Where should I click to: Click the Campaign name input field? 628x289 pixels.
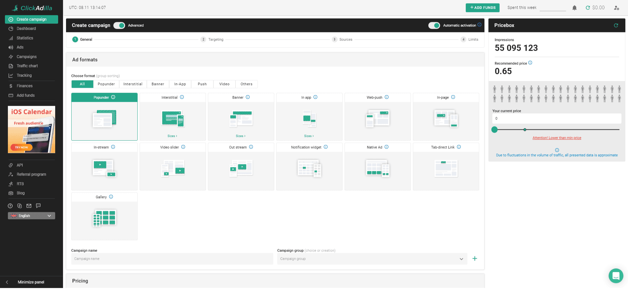172,259
